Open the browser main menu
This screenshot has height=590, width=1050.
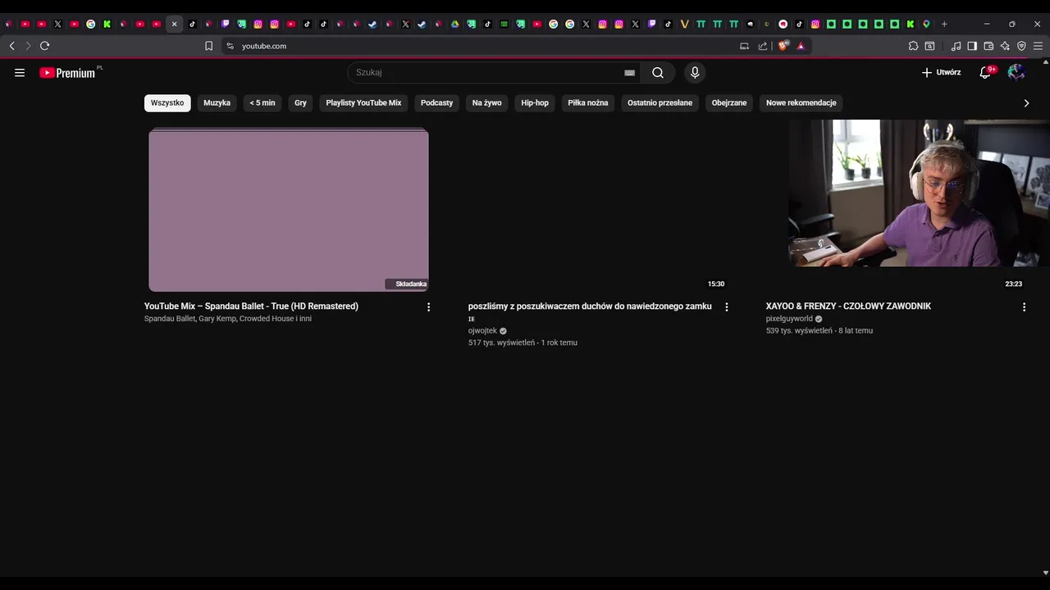click(1039, 46)
